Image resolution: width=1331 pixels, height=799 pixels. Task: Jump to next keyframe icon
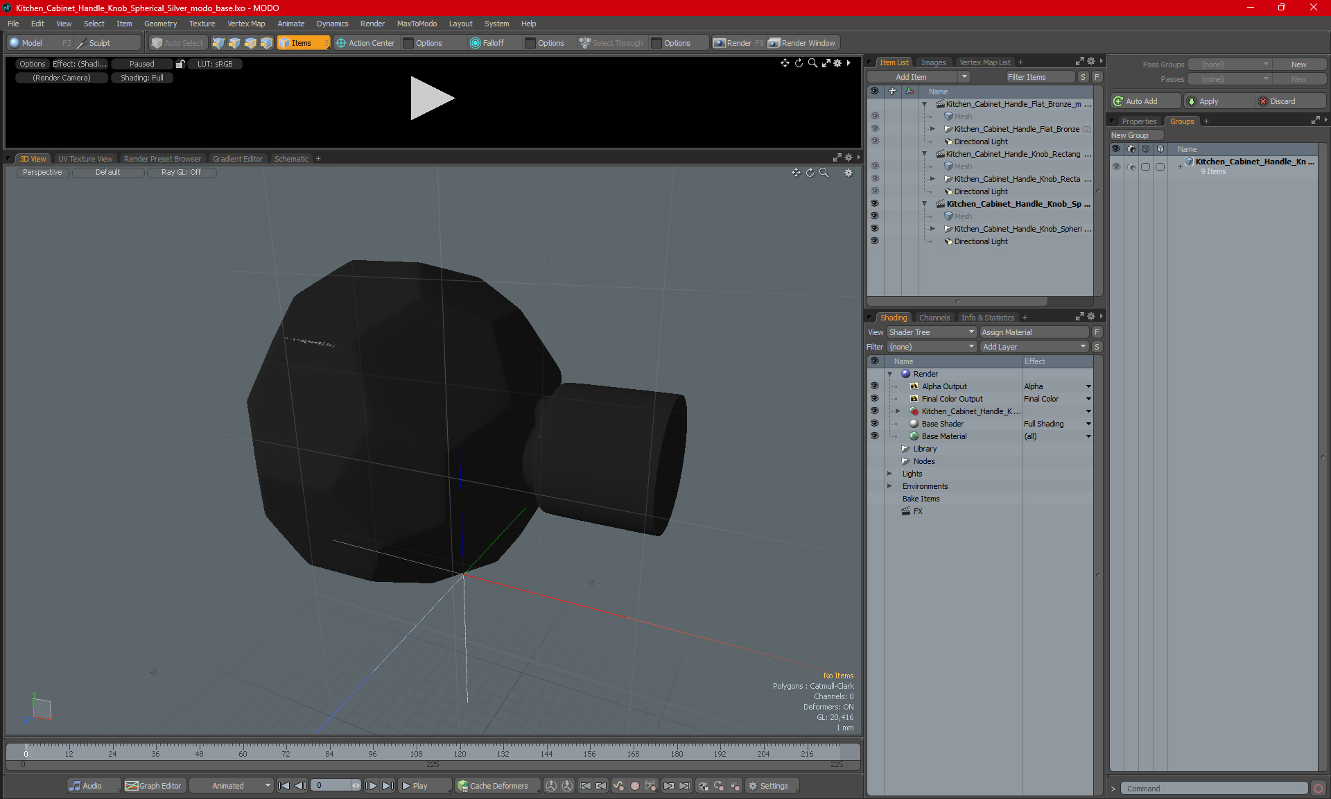click(x=668, y=786)
